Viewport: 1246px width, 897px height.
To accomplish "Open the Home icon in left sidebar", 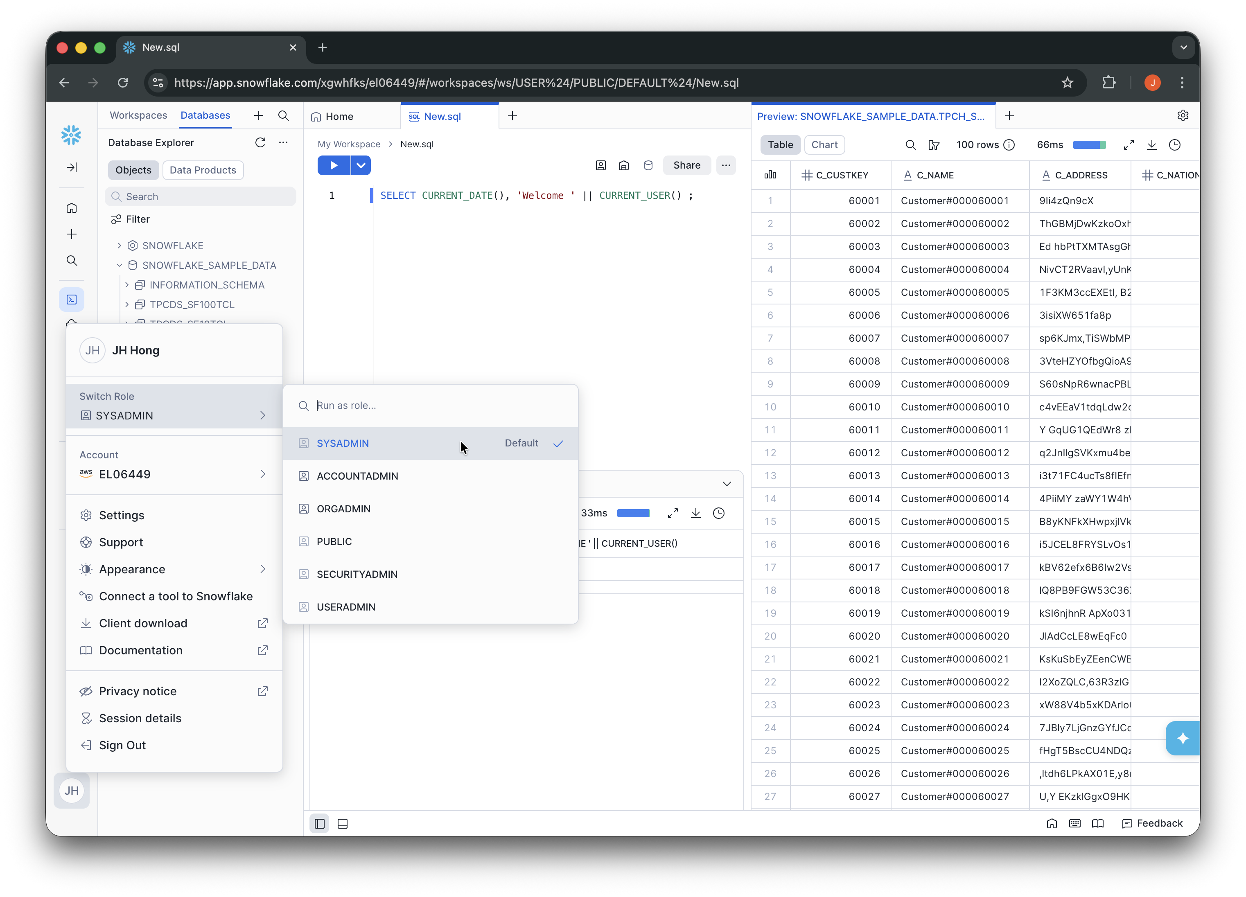I will 71,208.
